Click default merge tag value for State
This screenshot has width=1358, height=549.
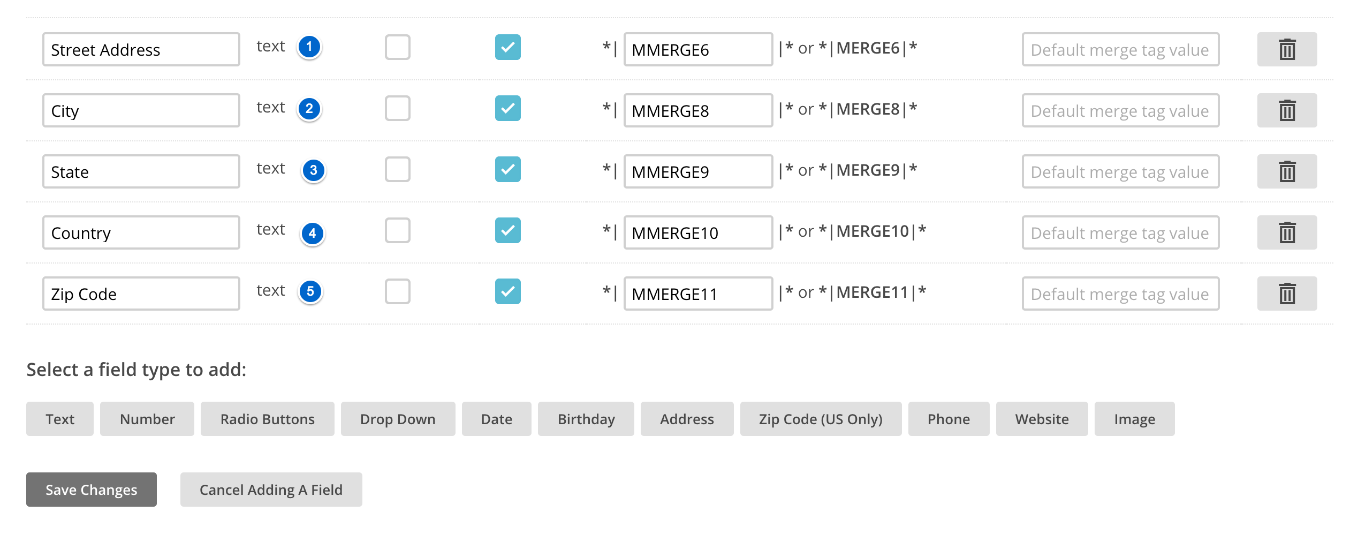pos(1120,171)
